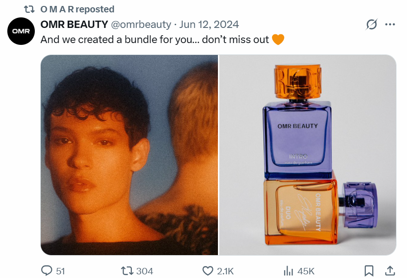Open the OMR round profile avatar
This screenshot has height=278, width=407.
(x=21, y=31)
